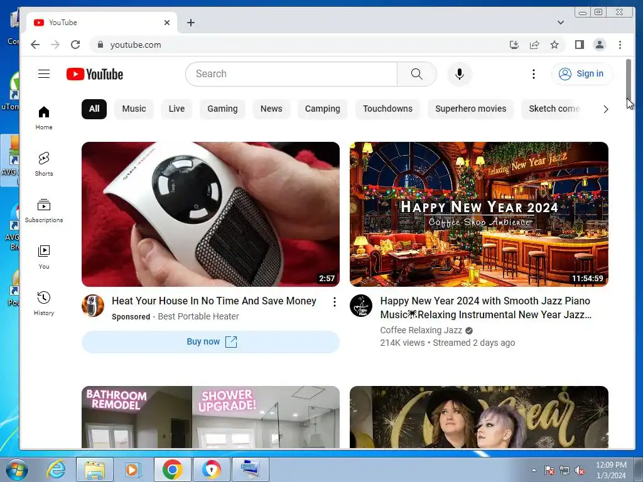This screenshot has width=643, height=482.
Task: Select the Live filter chip
Action: [176, 109]
